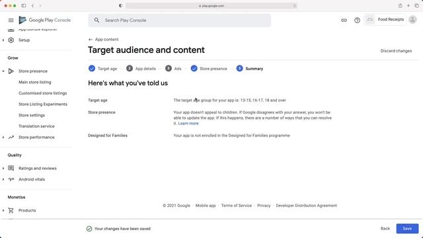This screenshot has height=238, width=423.
Task: Expand the Products section arrow
Action: click(x=3, y=210)
